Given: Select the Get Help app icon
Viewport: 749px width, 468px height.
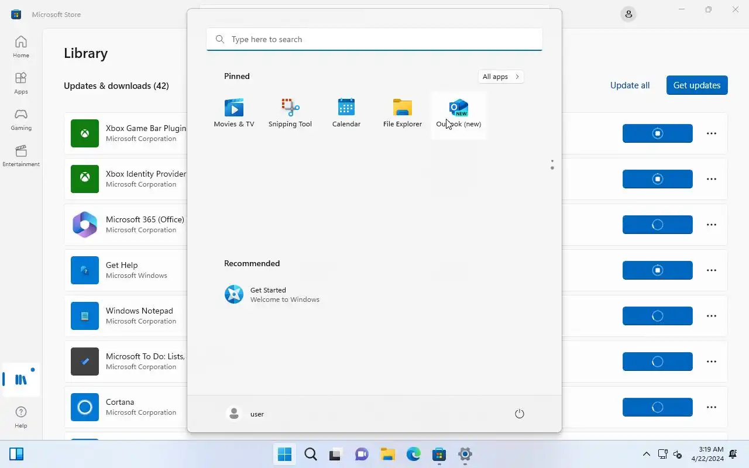Looking at the screenshot, I should tap(85, 270).
